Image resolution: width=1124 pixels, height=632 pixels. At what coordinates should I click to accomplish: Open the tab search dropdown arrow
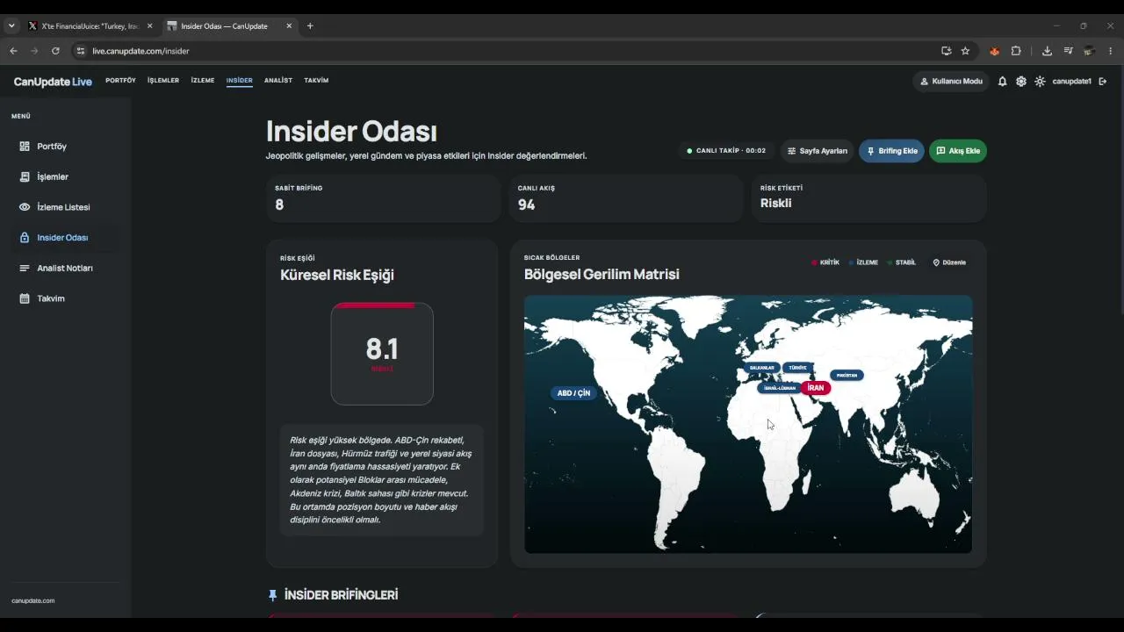tap(11, 26)
